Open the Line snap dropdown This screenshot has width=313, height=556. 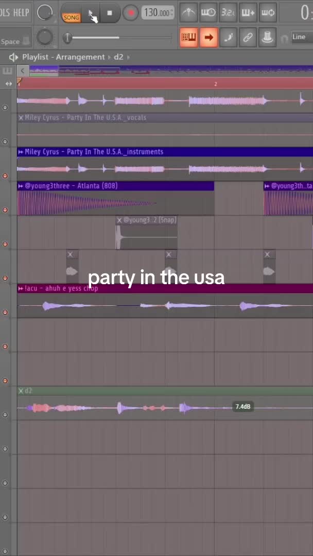click(x=302, y=37)
